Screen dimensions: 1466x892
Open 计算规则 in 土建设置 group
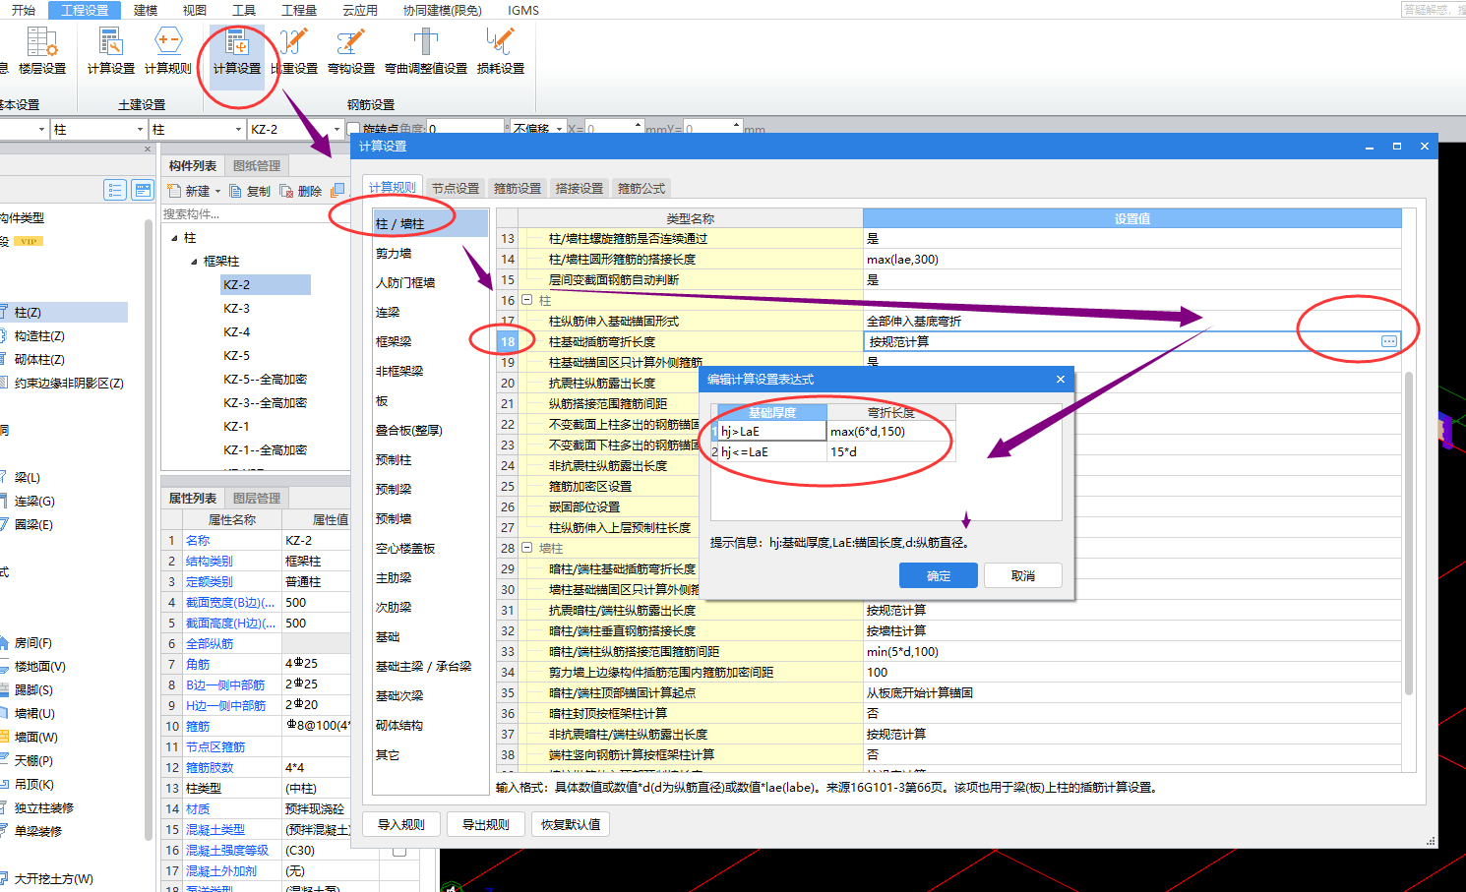click(168, 51)
